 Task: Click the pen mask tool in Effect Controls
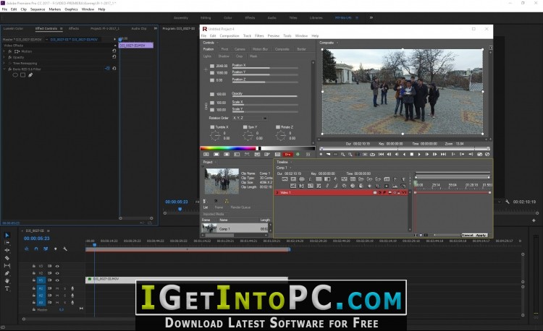click(30, 75)
